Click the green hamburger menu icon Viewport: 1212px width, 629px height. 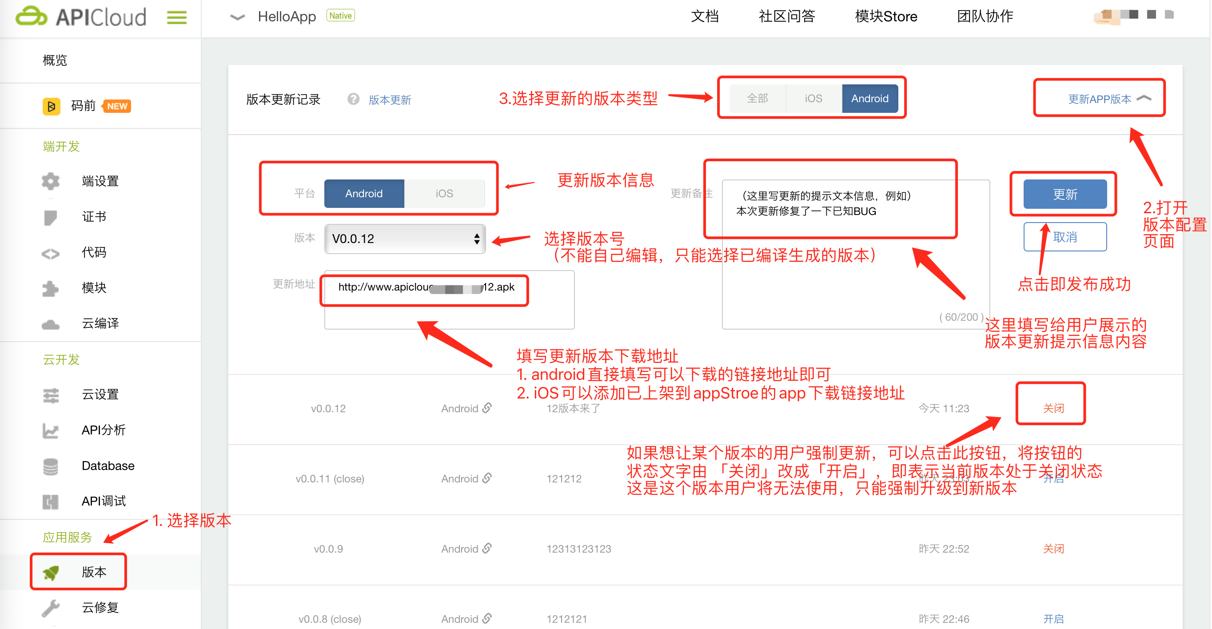(176, 17)
